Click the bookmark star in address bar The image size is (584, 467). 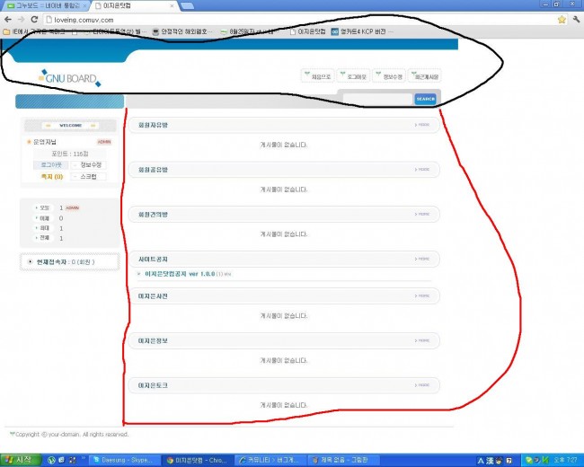coord(562,19)
